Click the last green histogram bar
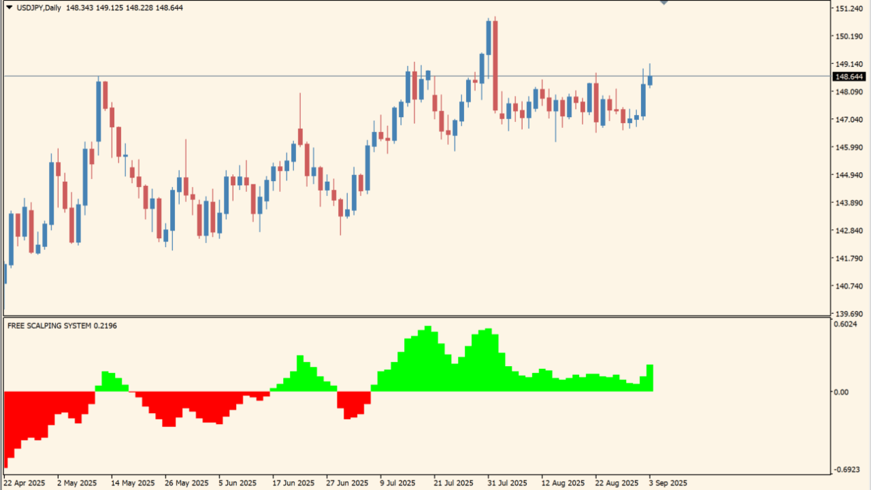The height and width of the screenshot is (490, 871). point(650,378)
